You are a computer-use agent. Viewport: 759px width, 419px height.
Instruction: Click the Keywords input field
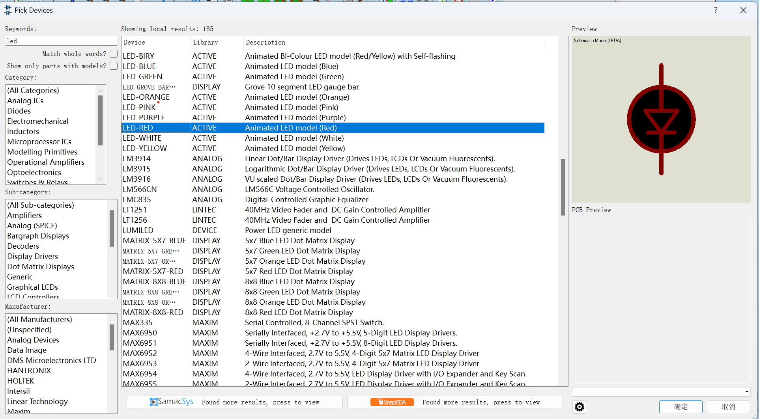pyautogui.click(x=61, y=41)
